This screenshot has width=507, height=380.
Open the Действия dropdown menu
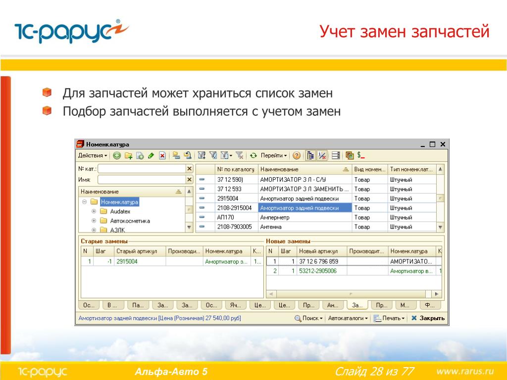point(93,155)
